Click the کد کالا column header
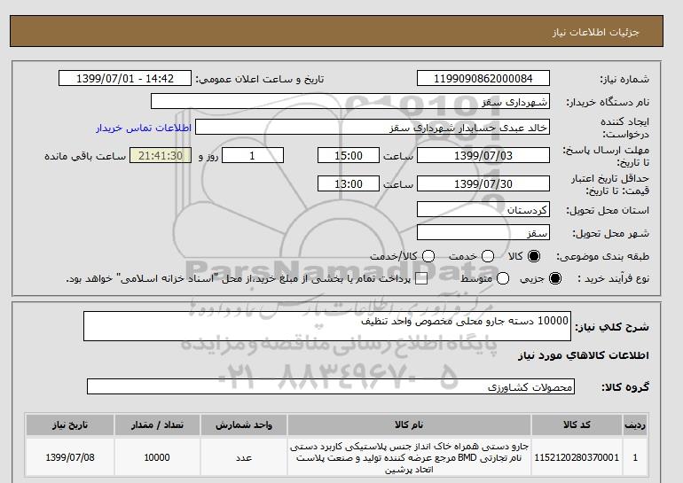Image resolution: width=683 pixels, height=483 pixels. pyautogui.click(x=577, y=425)
